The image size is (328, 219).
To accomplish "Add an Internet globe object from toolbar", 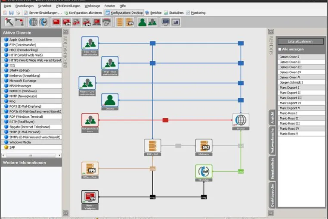I will (x=33, y=22).
